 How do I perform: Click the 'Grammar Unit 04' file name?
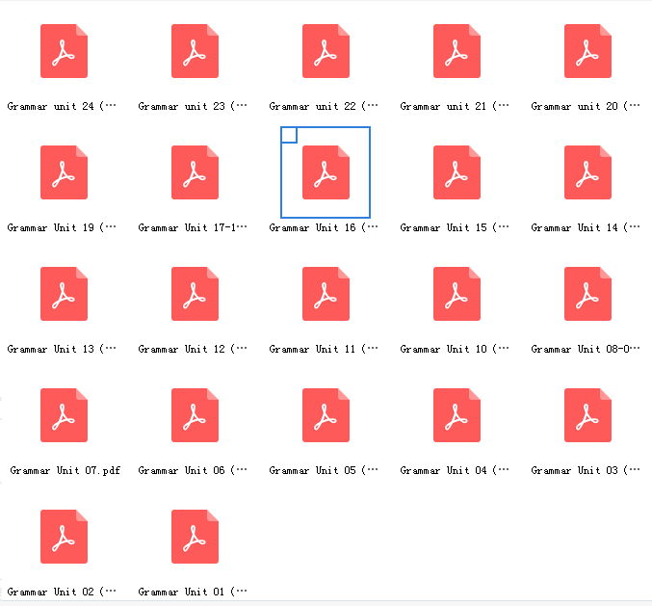point(455,471)
